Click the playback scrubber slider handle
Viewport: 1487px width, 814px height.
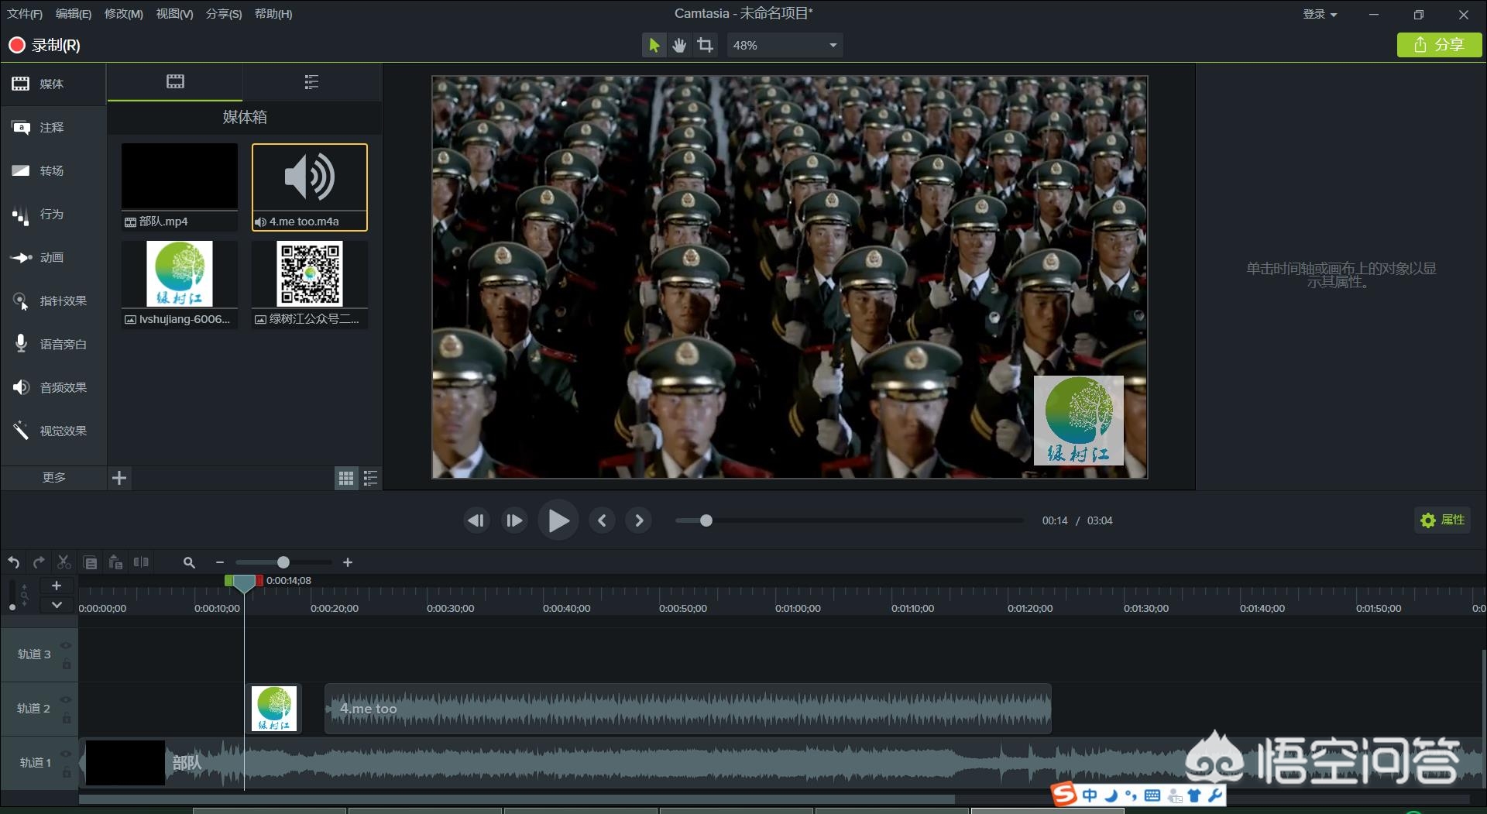[x=706, y=520]
